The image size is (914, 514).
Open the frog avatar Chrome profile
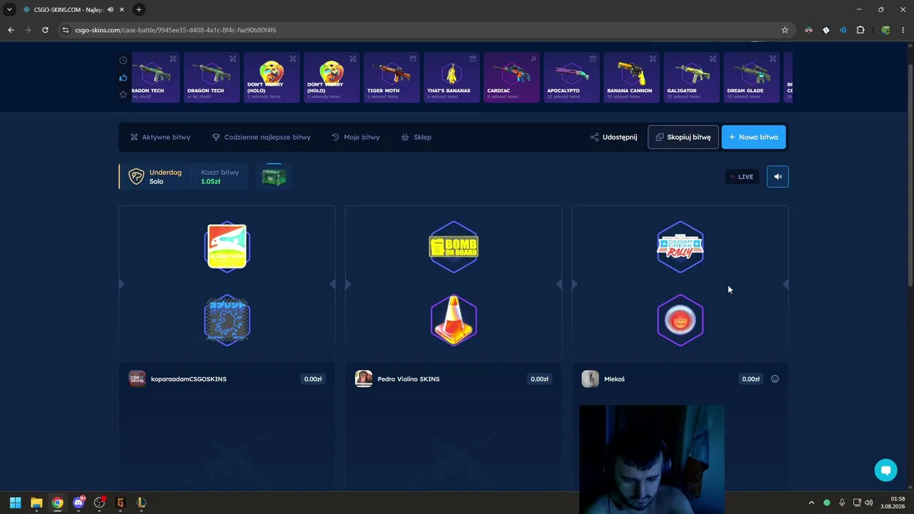click(x=885, y=30)
